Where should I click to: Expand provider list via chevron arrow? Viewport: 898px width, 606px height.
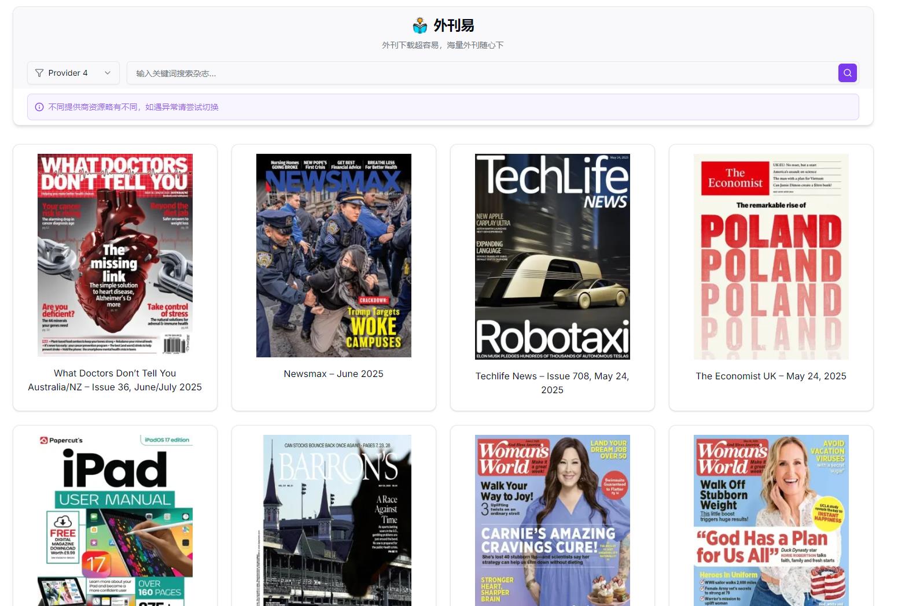(108, 73)
